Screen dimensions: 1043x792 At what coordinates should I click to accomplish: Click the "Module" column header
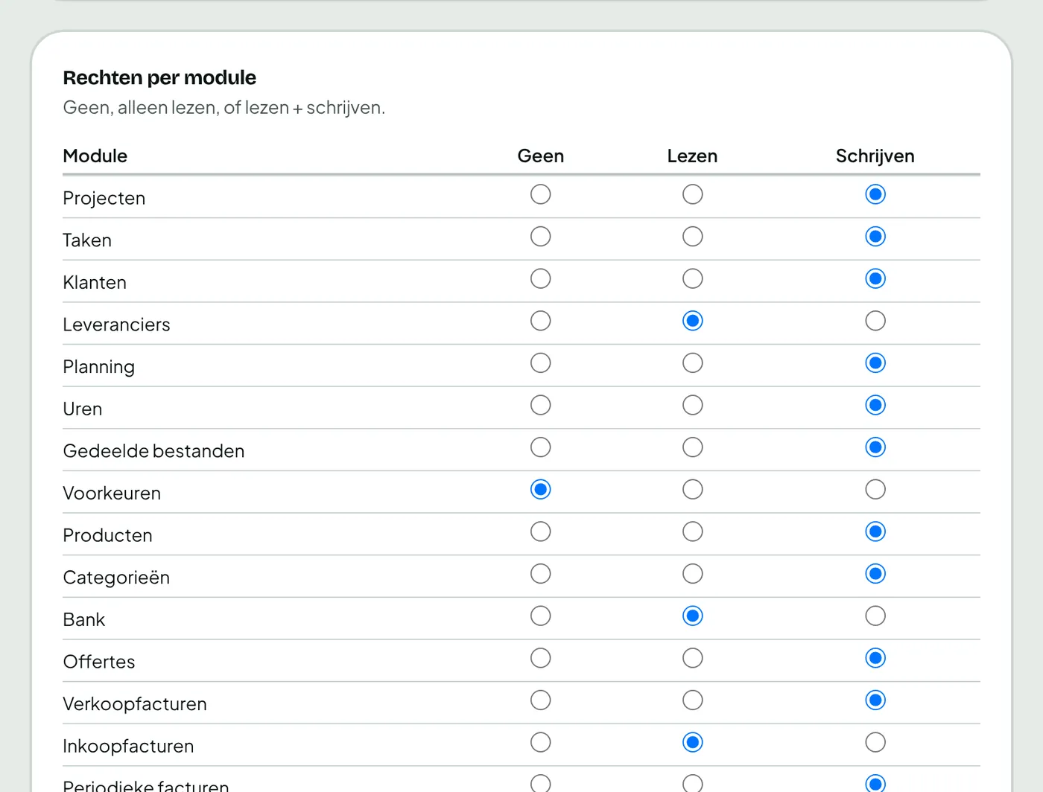coord(95,156)
